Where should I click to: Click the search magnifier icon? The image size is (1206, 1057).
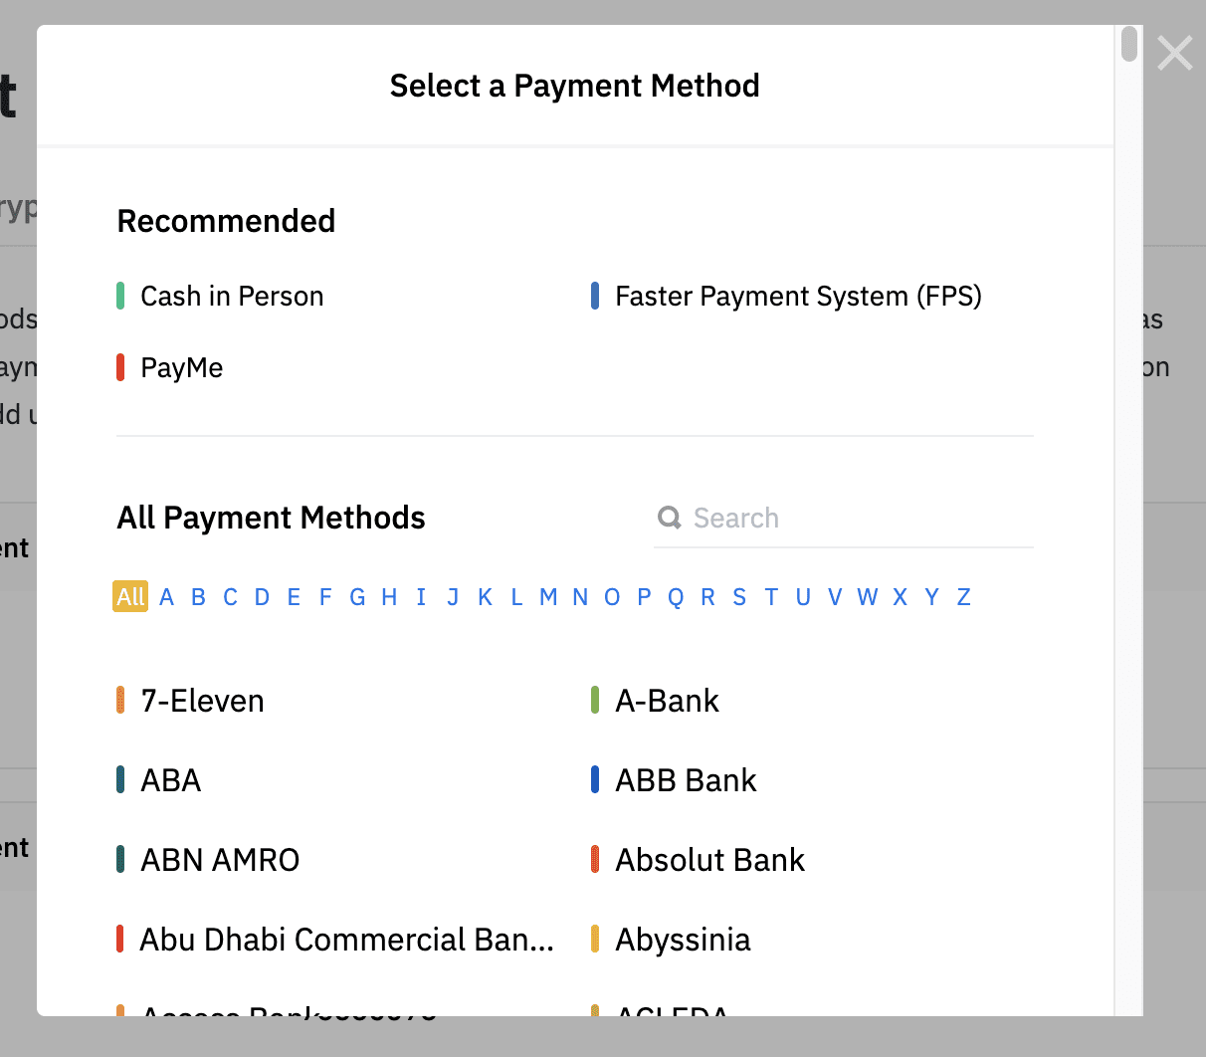[x=670, y=518]
